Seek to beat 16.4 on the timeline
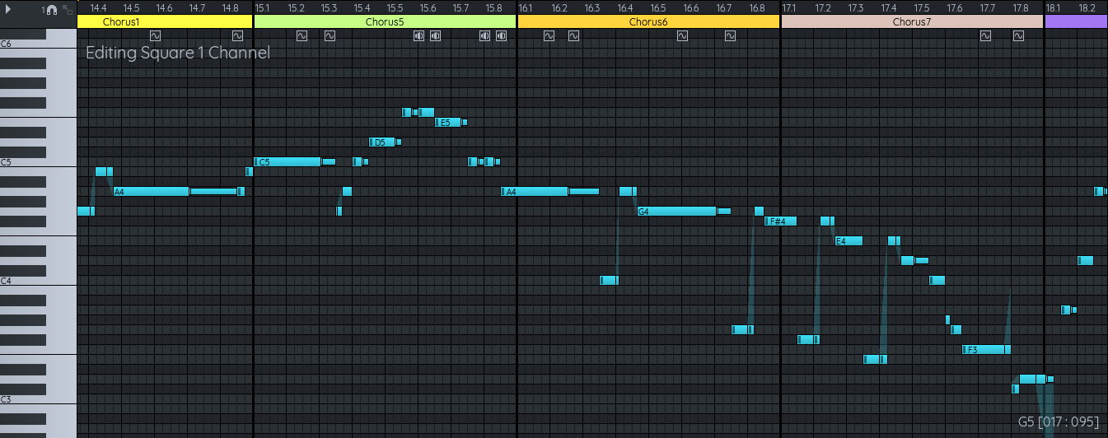The image size is (1108, 438). click(x=625, y=8)
